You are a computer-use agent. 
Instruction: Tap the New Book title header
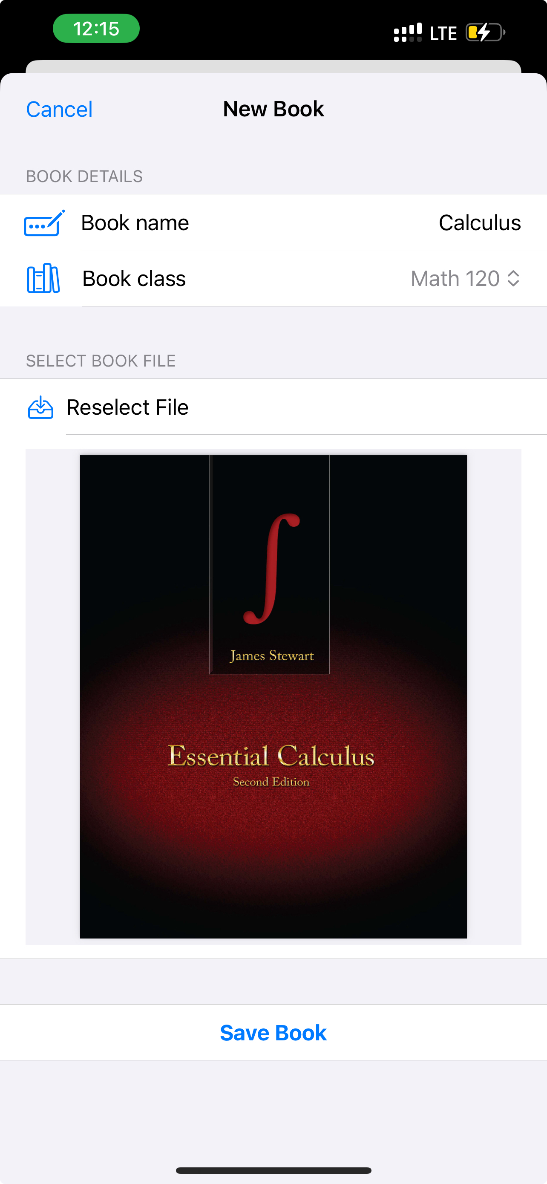click(273, 110)
